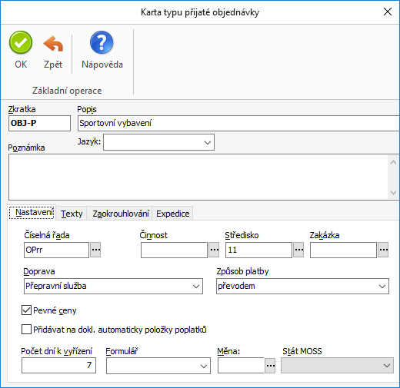Open Činnost lookup ellipsis button
The height and width of the screenshot is (388, 400).
pyautogui.click(x=214, y=250)
